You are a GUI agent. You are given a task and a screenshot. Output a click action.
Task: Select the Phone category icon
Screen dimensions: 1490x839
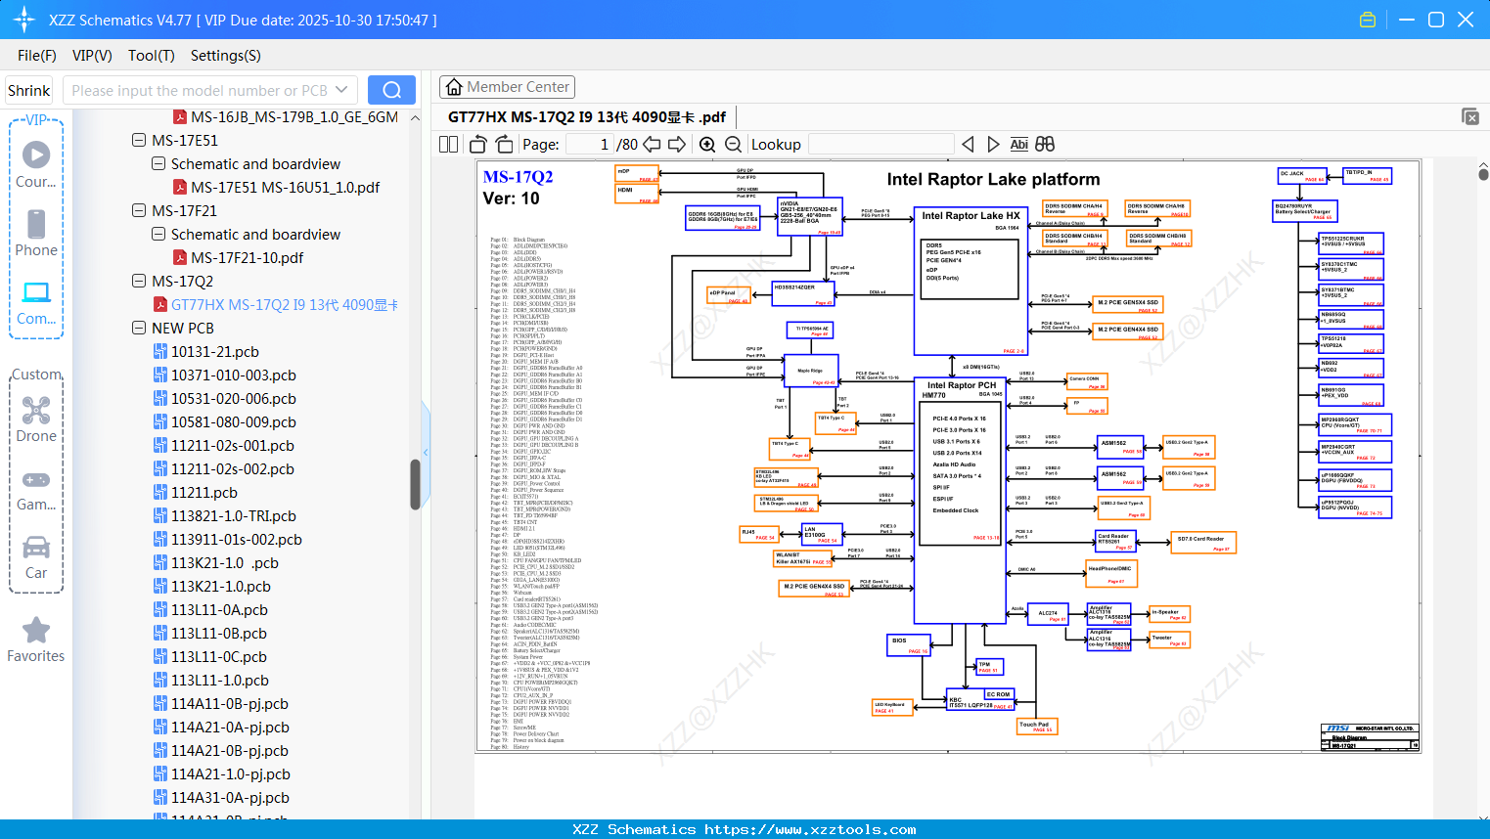point(36,233)
